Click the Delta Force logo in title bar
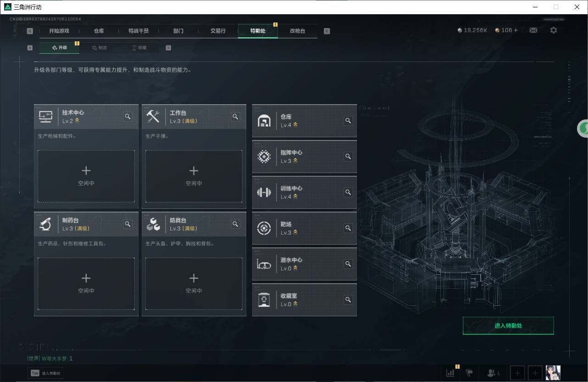This screenshot has height=382, width=588. pos(7,7)
